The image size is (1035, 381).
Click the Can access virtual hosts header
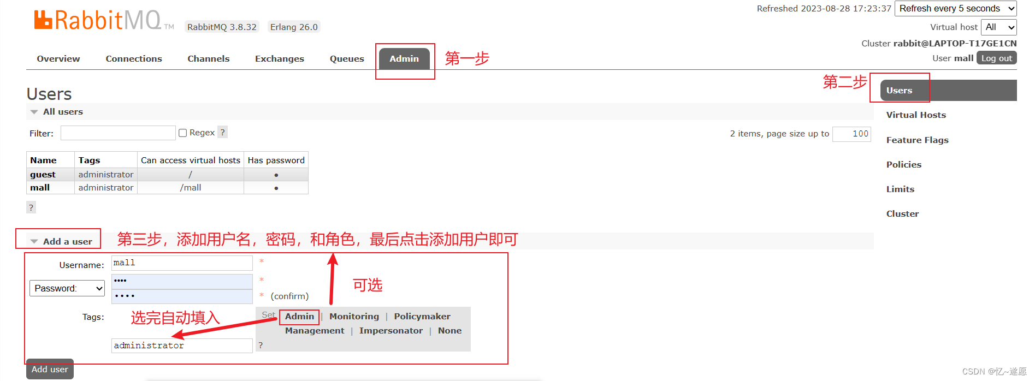pos(191,160)
